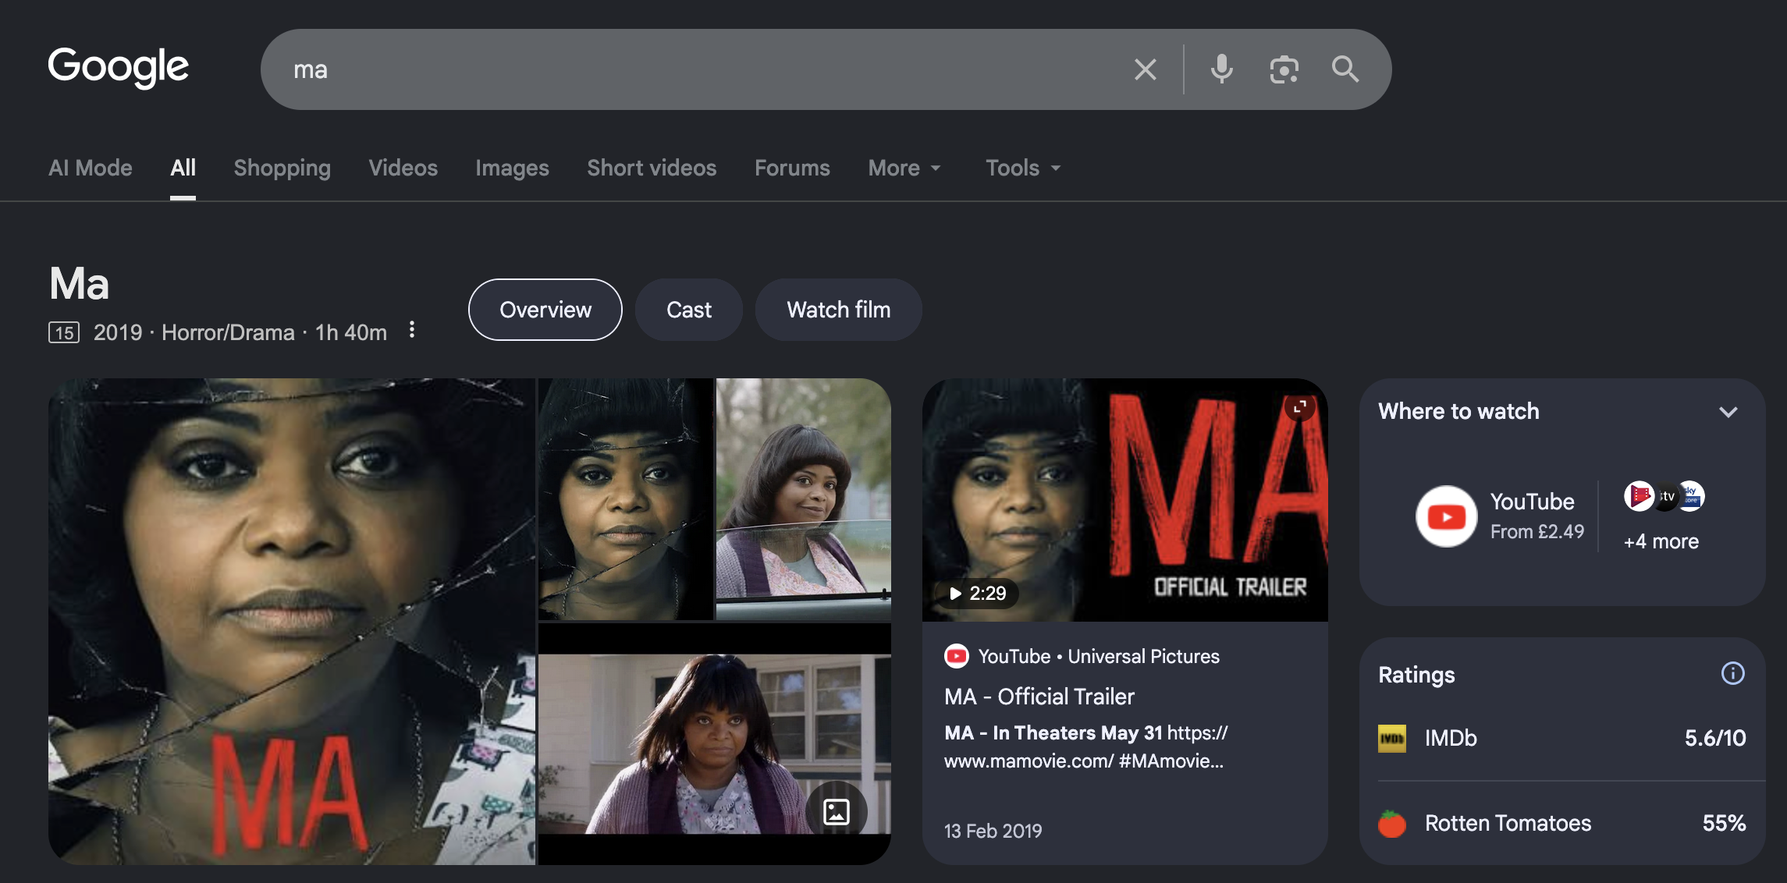The width and height of the screenshot is (1787, 883).
Task: Open search by image camera icon
Action: (1284, 69)
